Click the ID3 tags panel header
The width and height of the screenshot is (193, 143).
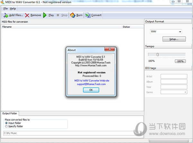pyautogui.click(x=168, y=68)
